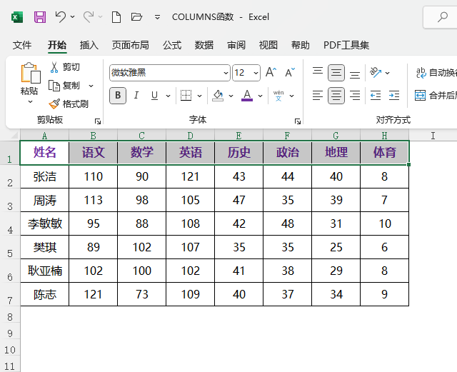
Task: Open the 文件 File tab
Action: pos(22,45)
